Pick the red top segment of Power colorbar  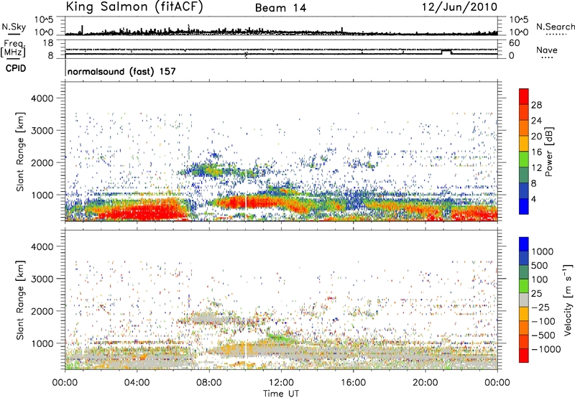[524, 97]
